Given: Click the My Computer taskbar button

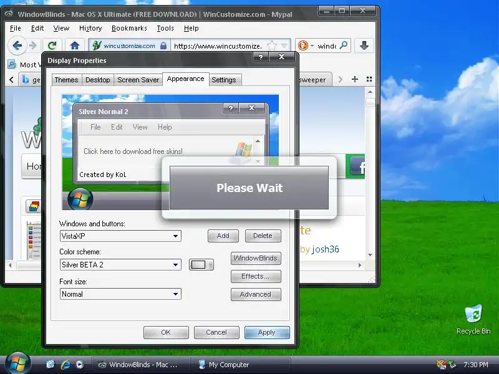Looking at the screenshot, I should (x=241, y=365).
